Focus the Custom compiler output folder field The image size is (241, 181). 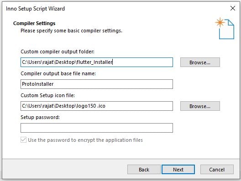tap(97, 62)
